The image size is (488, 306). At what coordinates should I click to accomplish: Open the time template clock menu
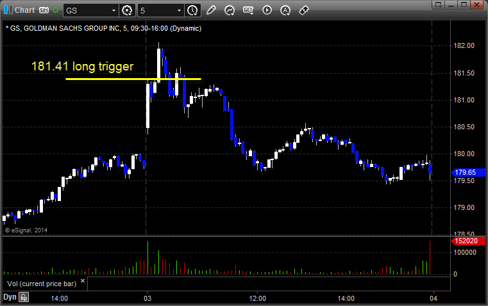click(x=192, y=10)
